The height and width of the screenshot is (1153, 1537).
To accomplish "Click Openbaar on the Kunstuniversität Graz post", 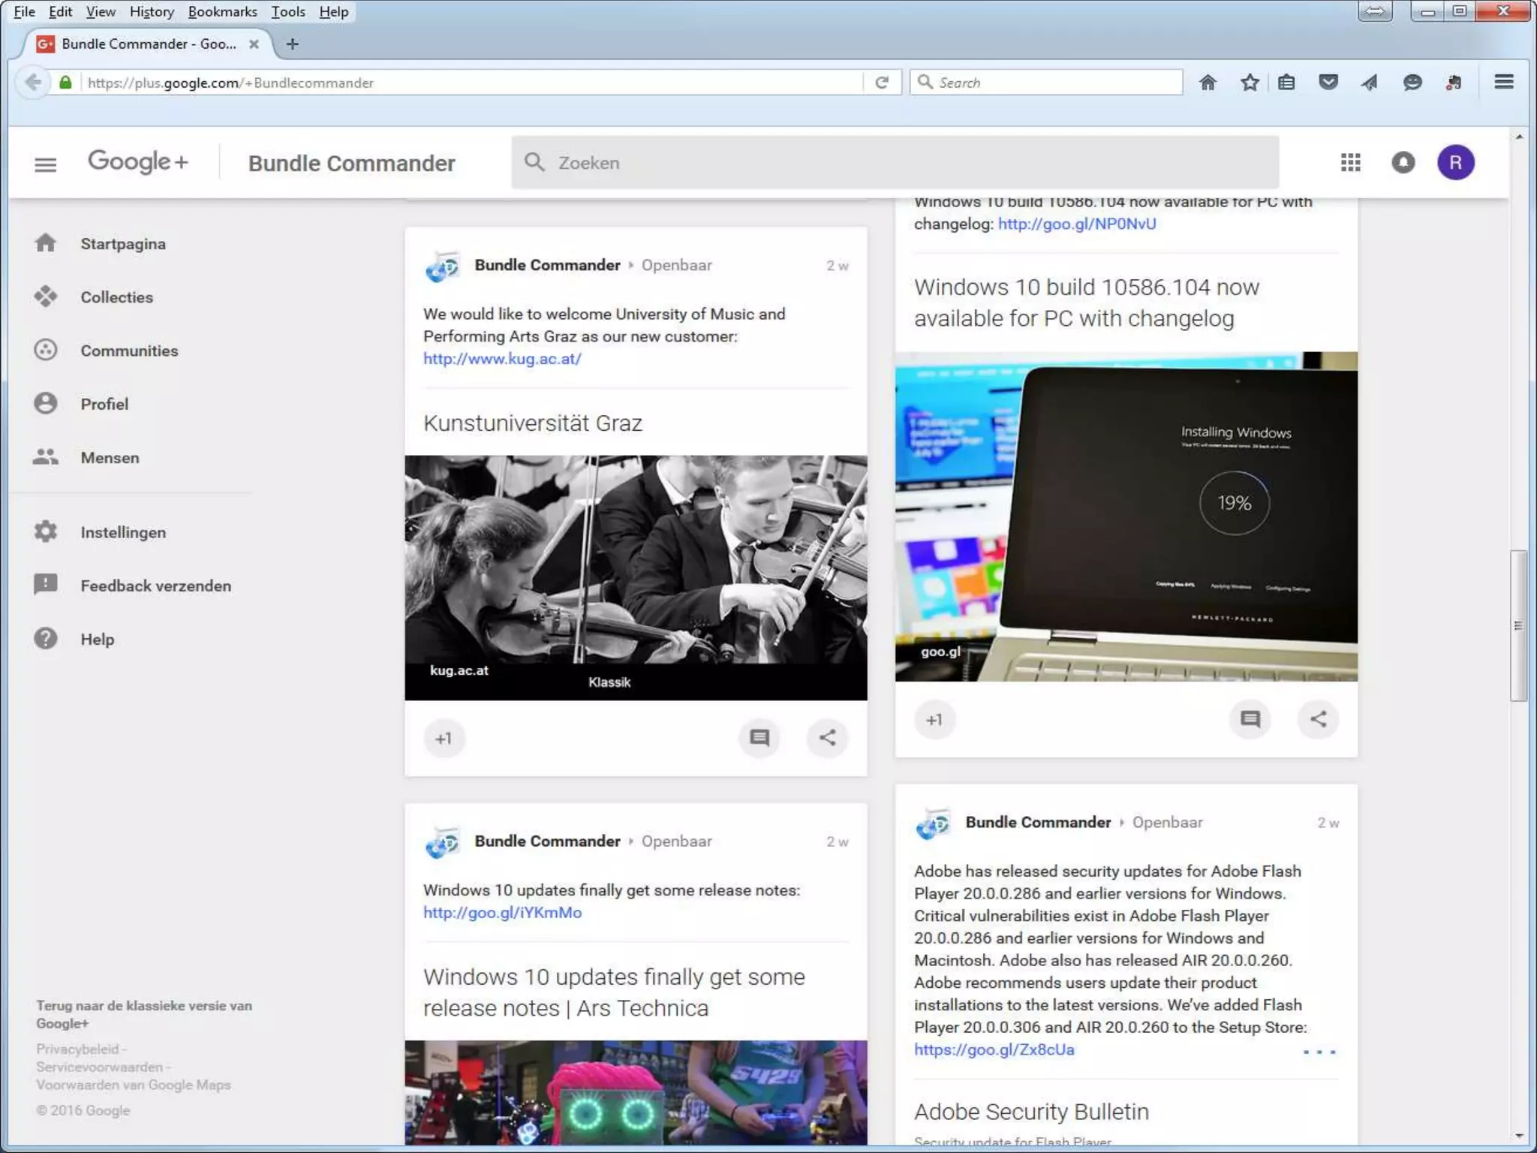I will (676, 265).
